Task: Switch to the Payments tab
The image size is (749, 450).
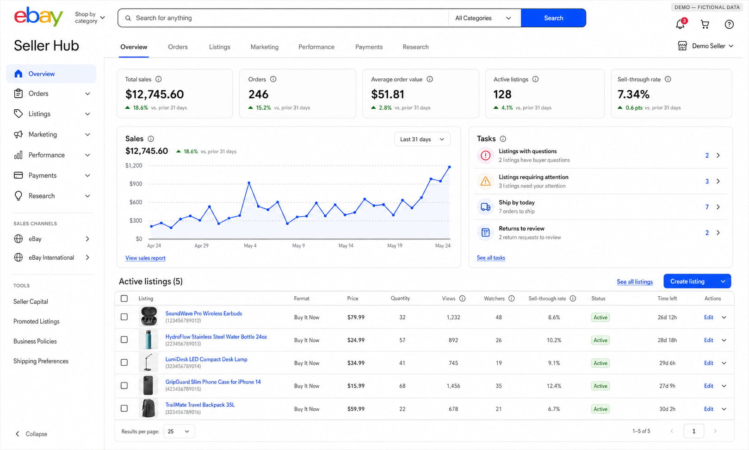Action: pyautogui.click(x=369, y=47)
